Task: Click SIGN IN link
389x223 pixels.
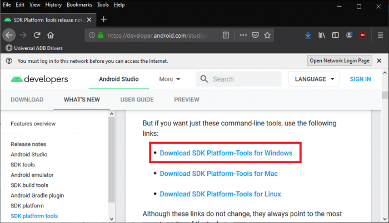Action: click(x=360, y=79)
